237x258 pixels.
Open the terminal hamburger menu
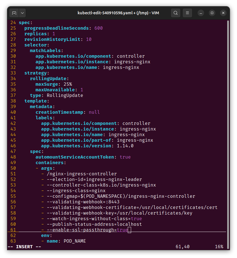187,13
